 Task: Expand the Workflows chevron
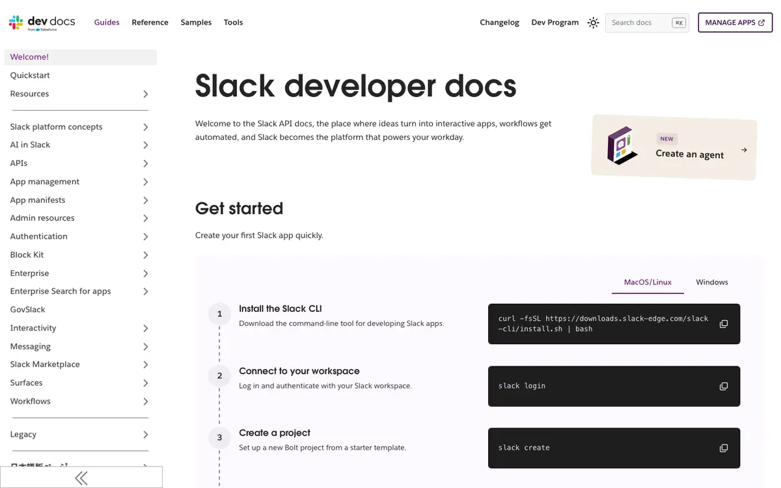(146, 401)
